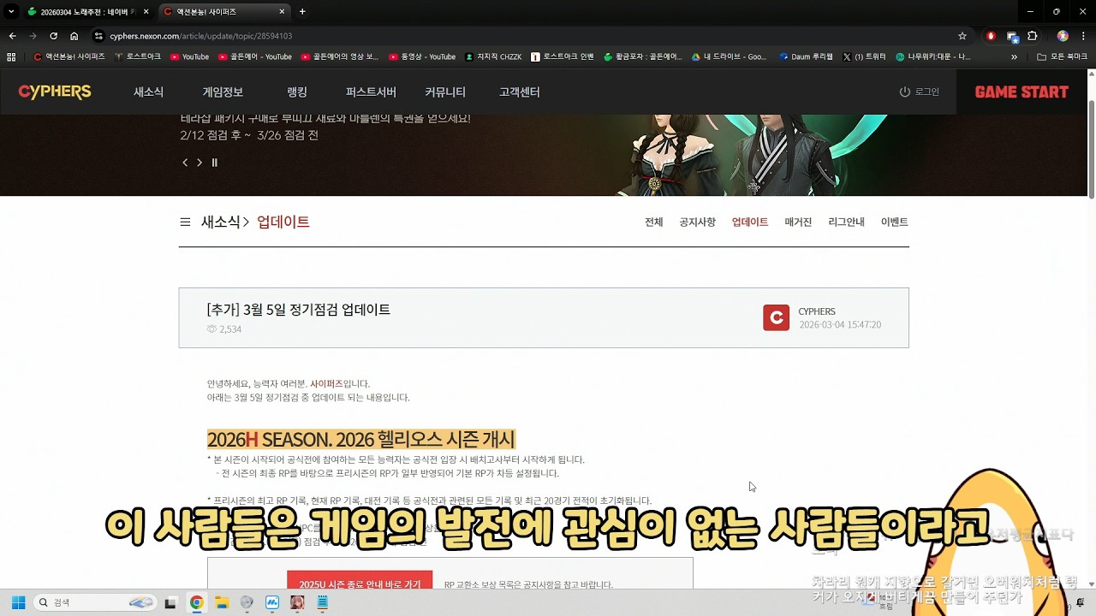
Task: Click the Windows taskbar 검색 box
Action: [96, 602]
